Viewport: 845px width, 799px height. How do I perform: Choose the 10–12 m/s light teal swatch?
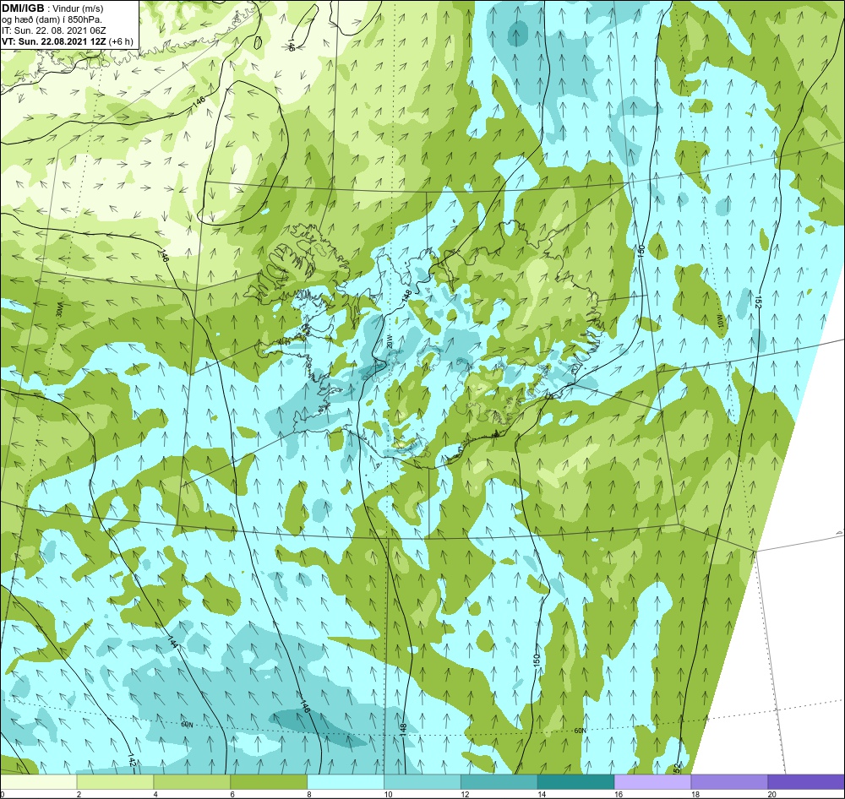click(x=422, y=781)
